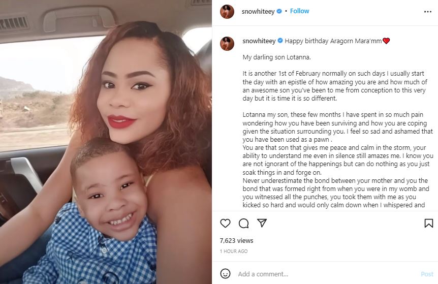The width and height of the screenshot is (438, 284).
Task: Click the Happy birthday caption text
Action: coord(333,41)
